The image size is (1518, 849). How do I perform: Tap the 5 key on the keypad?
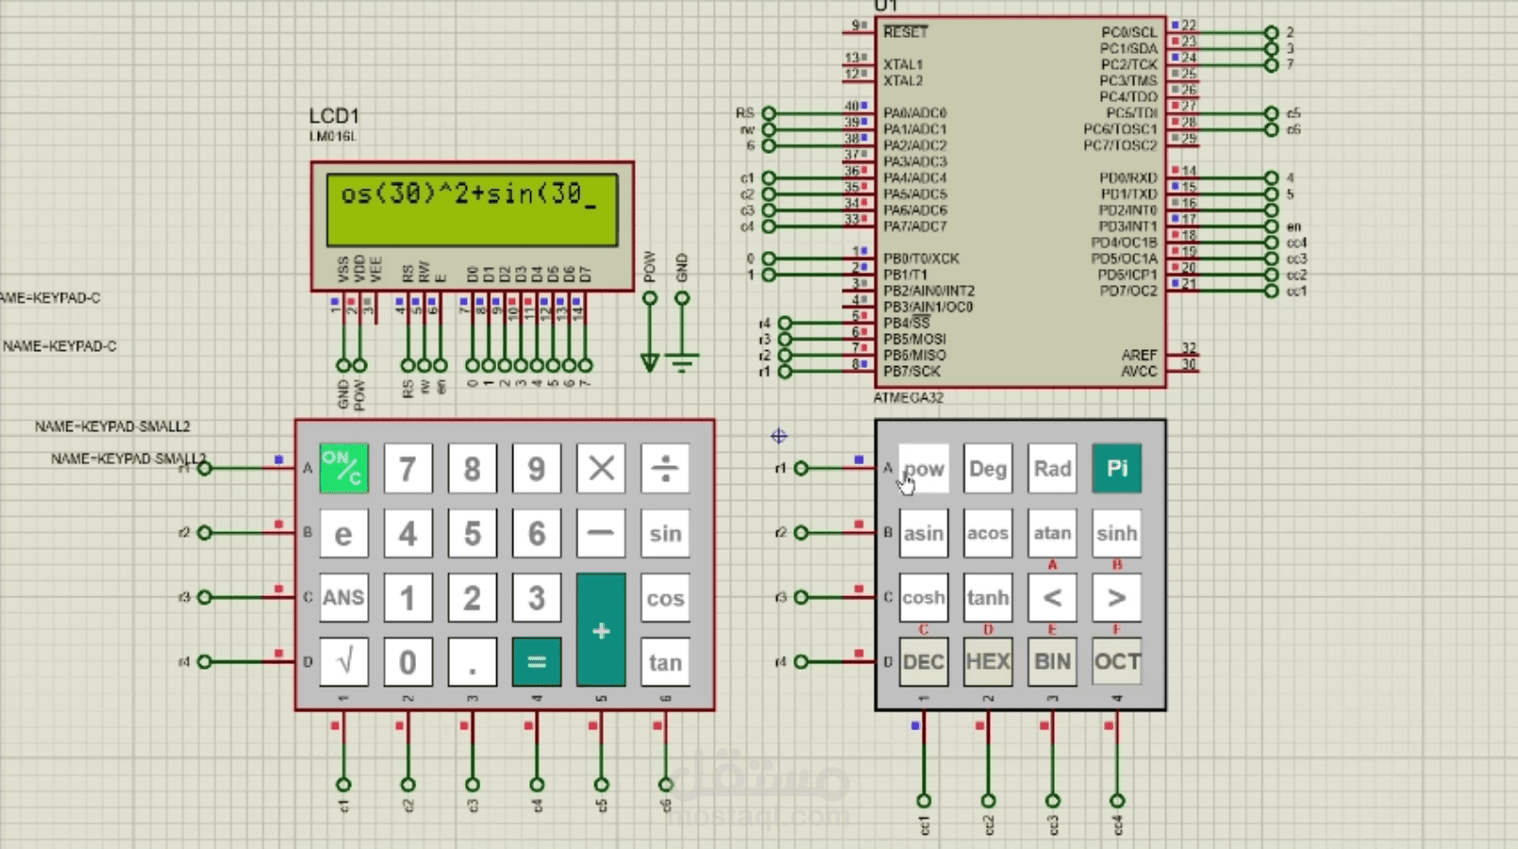[x=472, y=533]
